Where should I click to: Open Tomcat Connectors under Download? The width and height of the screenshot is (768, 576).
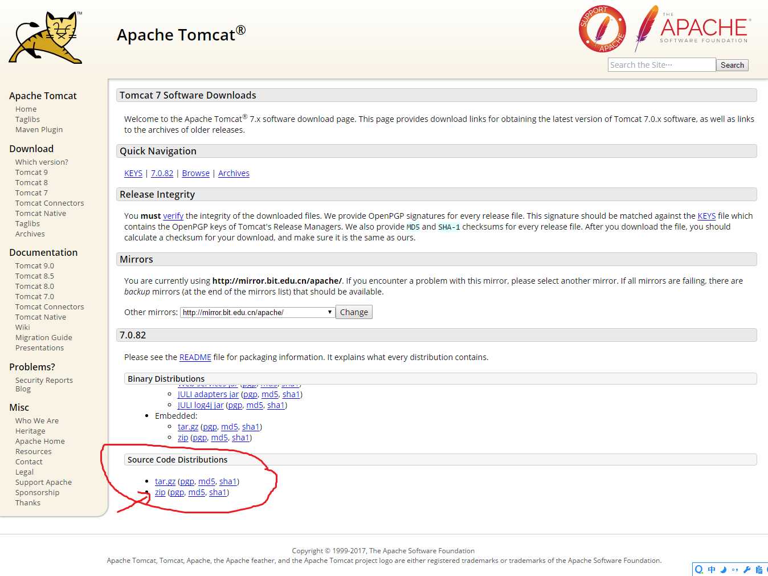pos(50,203)
